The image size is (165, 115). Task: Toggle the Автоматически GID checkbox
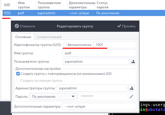pos(65,45)
